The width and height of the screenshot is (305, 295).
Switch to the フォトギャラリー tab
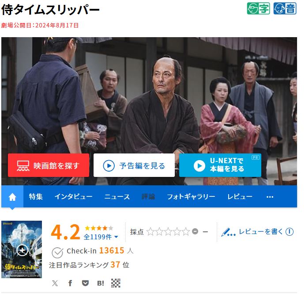191,197
